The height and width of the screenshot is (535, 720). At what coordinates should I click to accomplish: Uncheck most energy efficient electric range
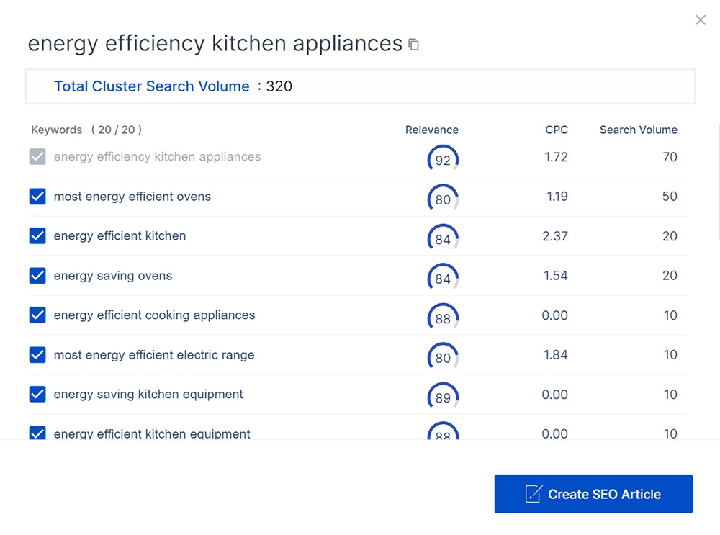(x=37, y=354)
